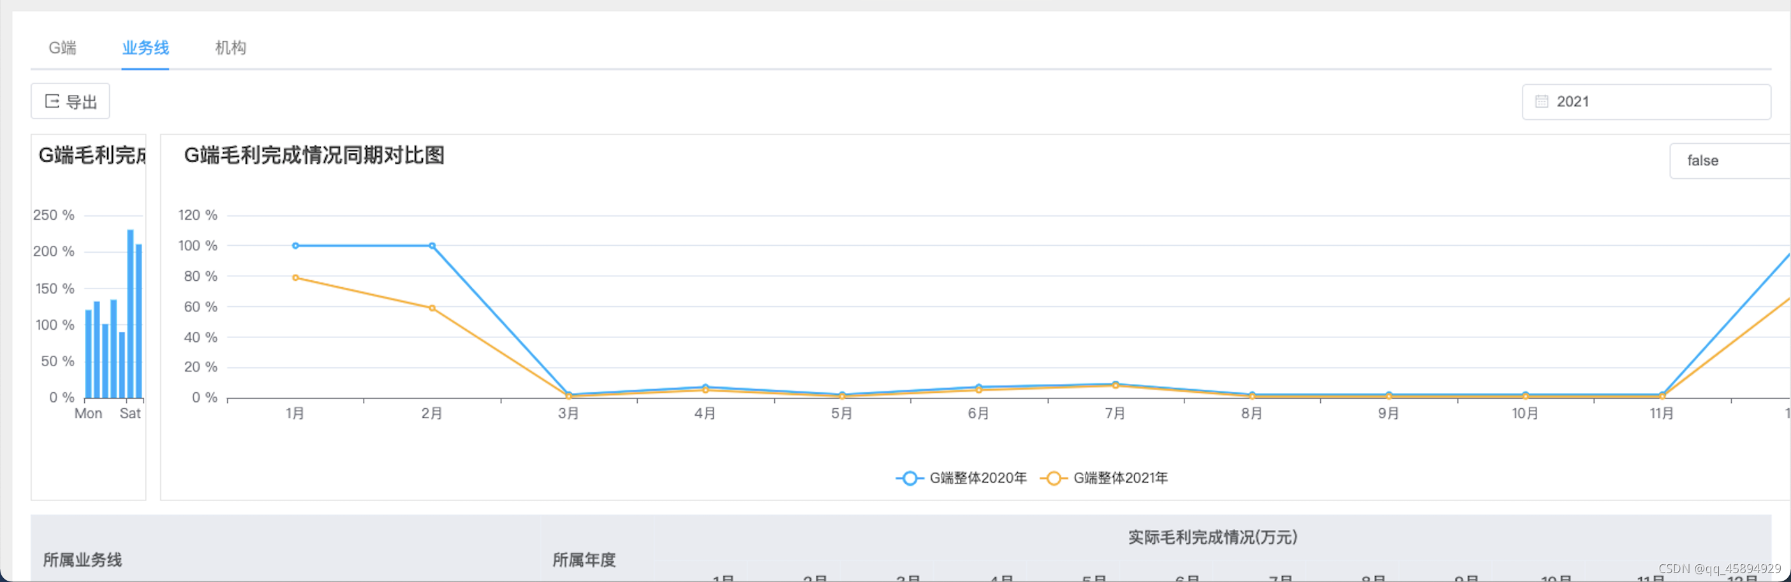This screenshot has height=582, width=1791.
Task: Open the 机构 tab
Action: point(230,47)
